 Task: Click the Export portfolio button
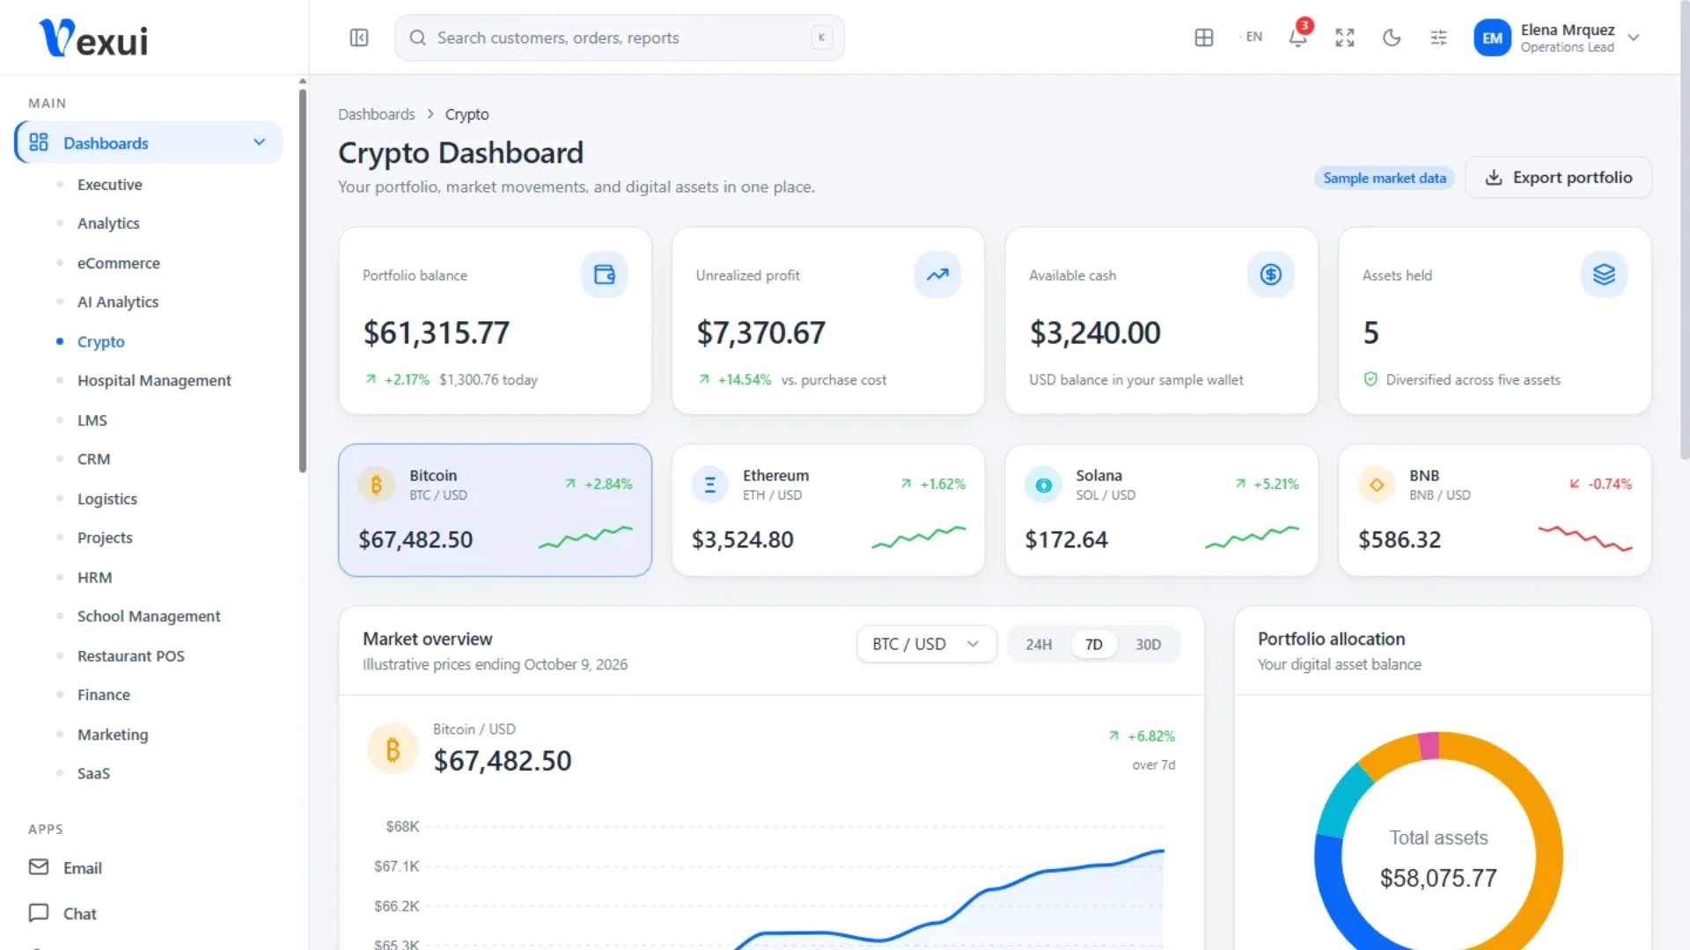(x=1558, y=178)
